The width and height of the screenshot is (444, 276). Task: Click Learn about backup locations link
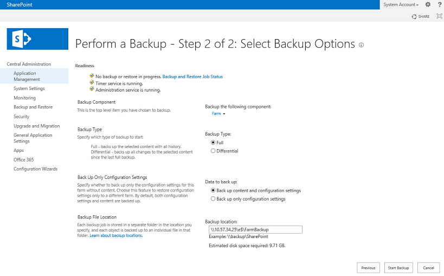pyautogui.click(x=116, y=236)
